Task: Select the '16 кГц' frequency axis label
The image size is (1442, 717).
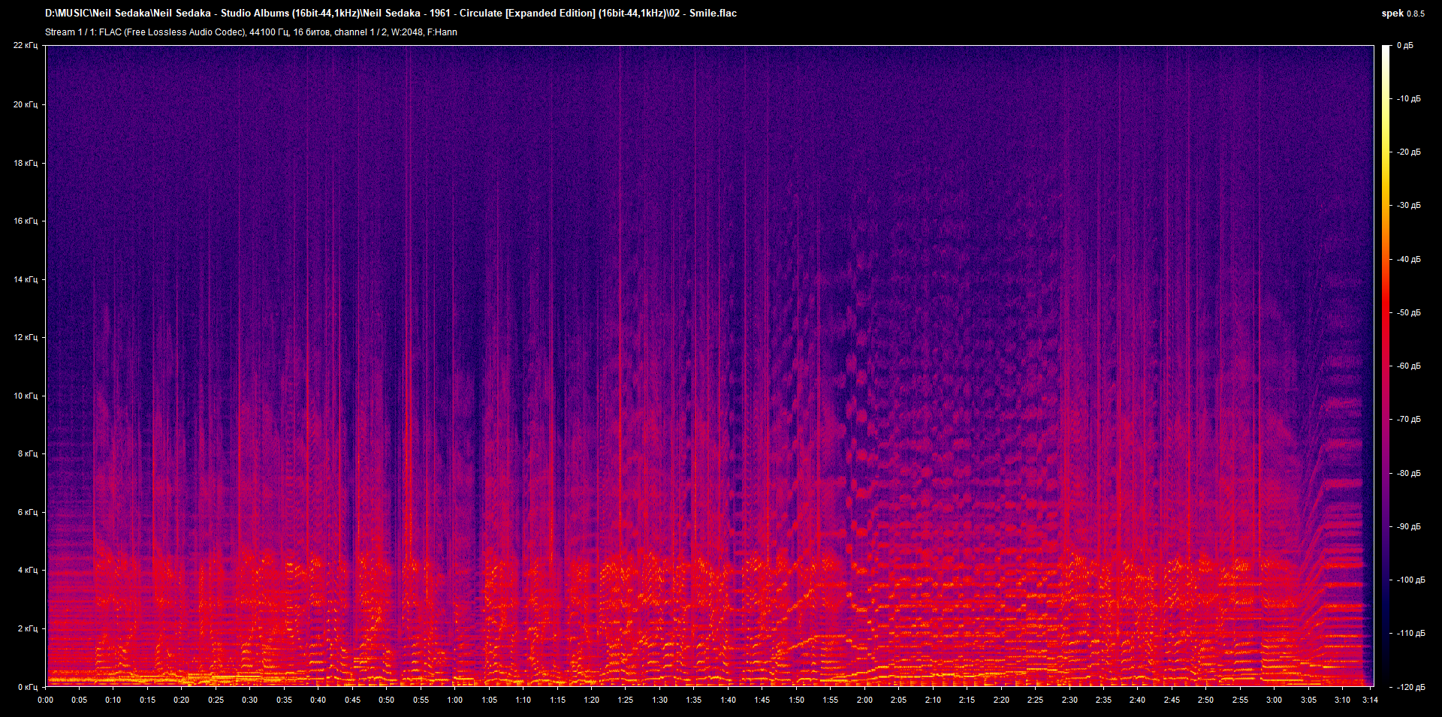Action: pos(26,221)
